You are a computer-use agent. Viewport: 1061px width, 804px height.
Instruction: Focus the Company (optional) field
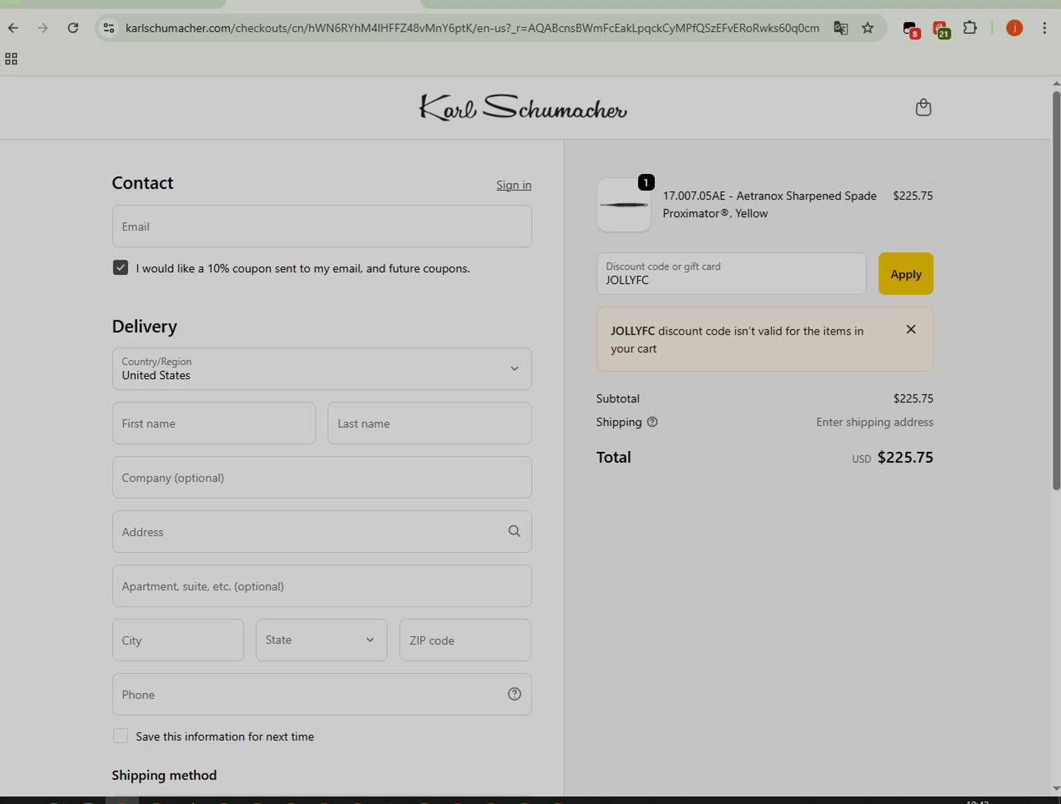[322, 477]
